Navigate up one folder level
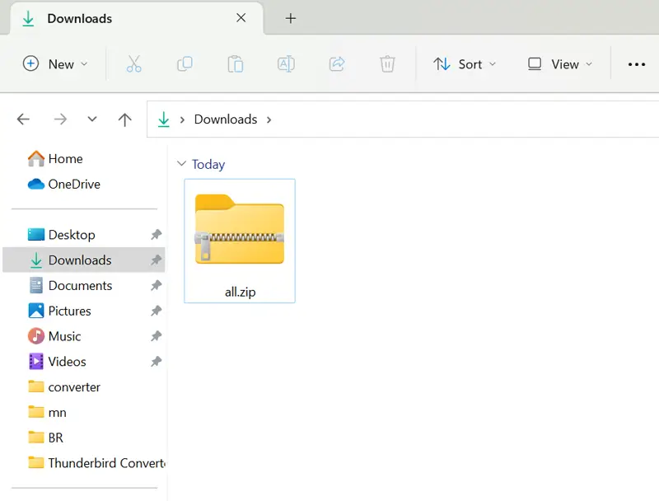The image size is (659, 501). point(124,119)
